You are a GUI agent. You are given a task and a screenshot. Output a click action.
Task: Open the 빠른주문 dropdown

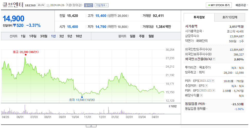242,5
